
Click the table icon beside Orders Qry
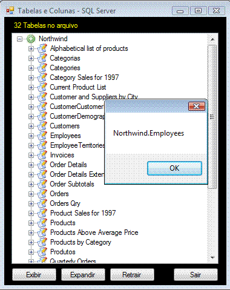[42, 203]
